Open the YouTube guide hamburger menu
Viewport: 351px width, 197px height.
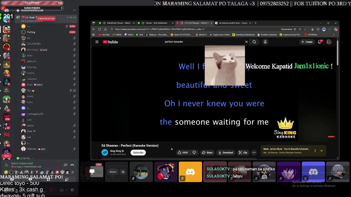[x=97, y=42]
